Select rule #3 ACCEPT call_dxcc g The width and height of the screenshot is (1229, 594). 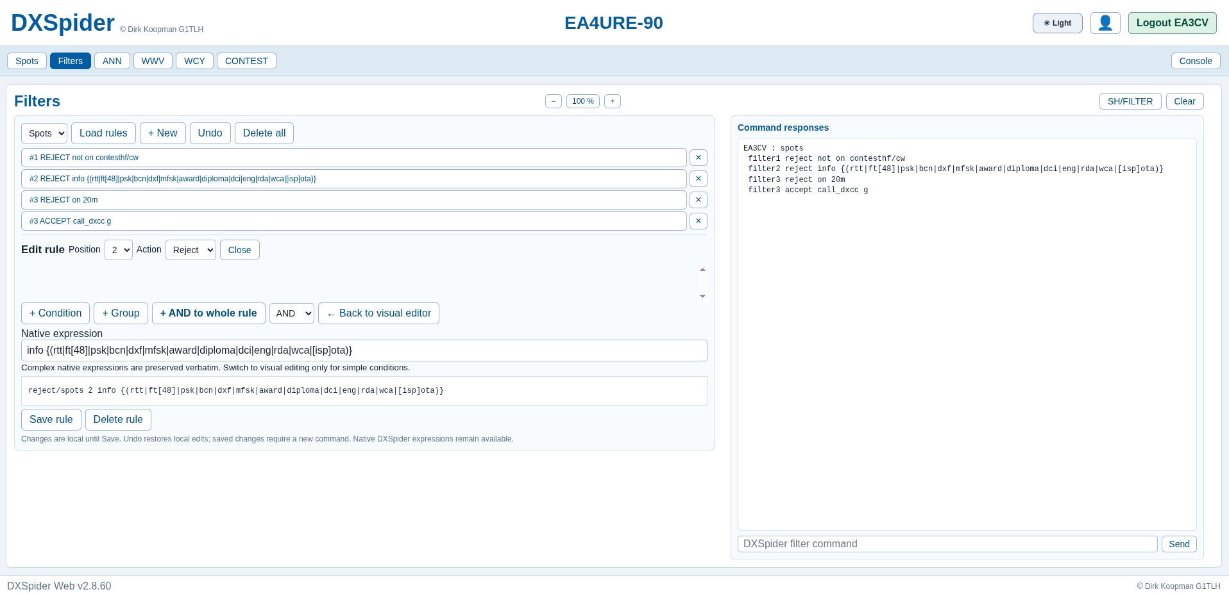(354, 221)
